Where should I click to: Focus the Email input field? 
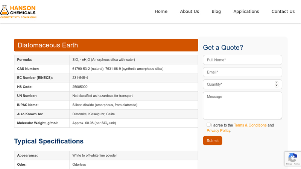tap(242, 72)
